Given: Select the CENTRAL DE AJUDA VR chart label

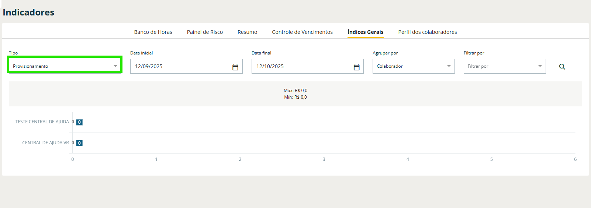Looking at the screenshot, I should point(45,143).
